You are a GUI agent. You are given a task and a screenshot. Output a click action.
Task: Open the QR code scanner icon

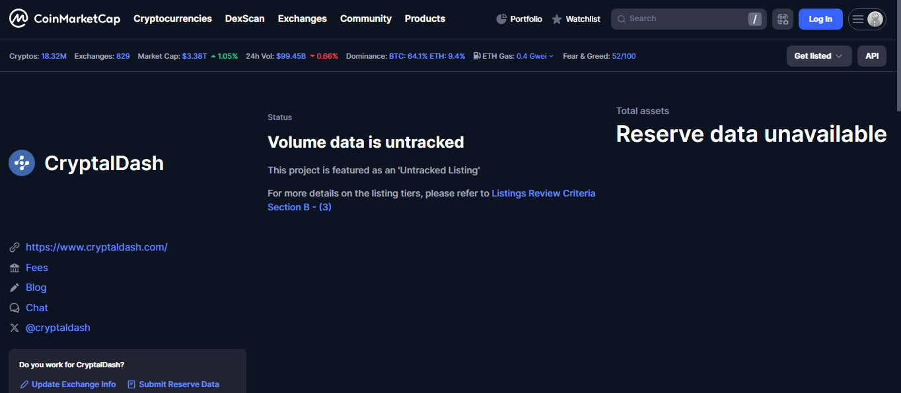coord(783,19)
